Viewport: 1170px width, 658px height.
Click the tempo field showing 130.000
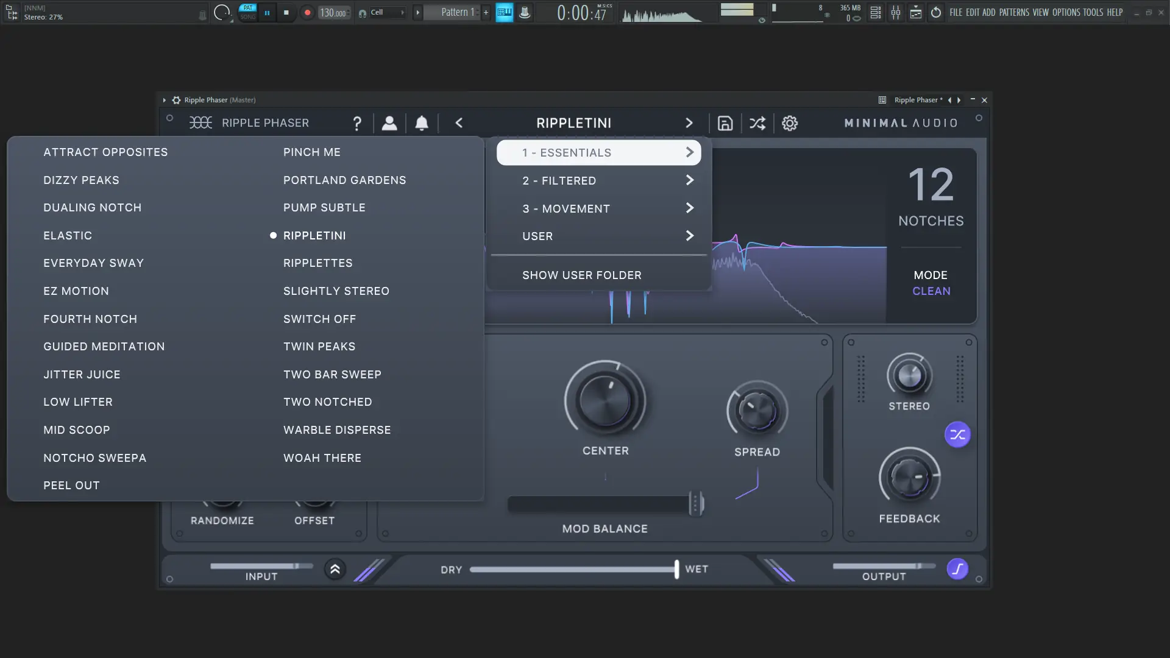[x=333, y=13]
